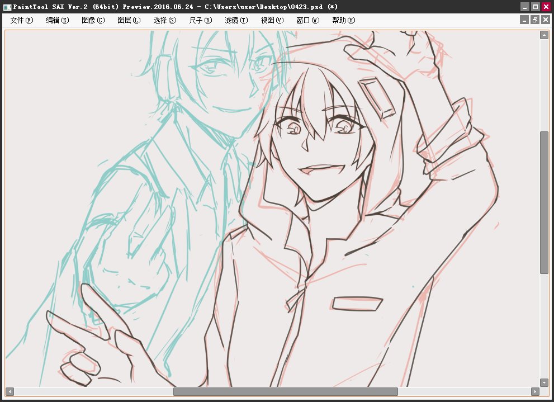This screenshot has width=554, height=402.
Task: Open the 选择(S) selection menu
Action: pos(165,20)
